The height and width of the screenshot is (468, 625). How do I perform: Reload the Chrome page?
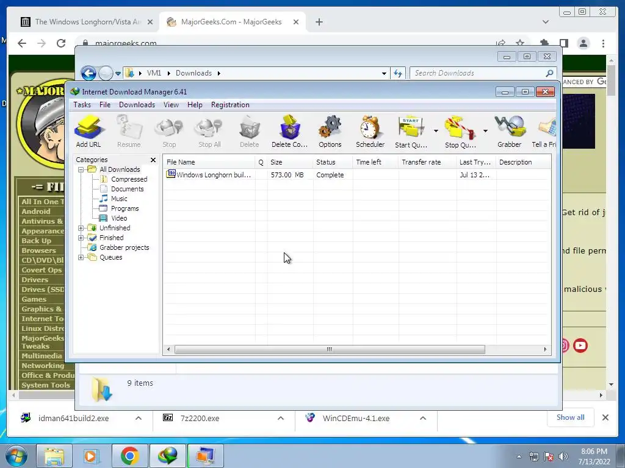click(61, 43)
